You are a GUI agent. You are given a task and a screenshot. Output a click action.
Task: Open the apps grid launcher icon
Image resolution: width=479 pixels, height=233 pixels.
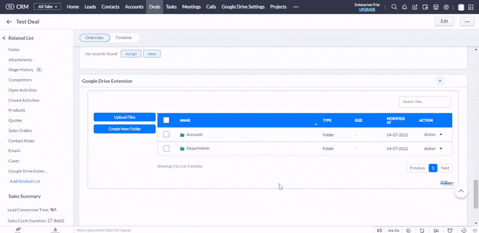coord(471,7)
